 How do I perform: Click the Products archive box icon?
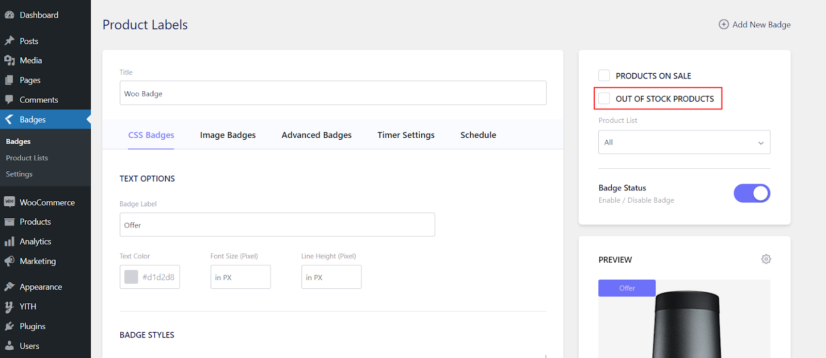[x=9, y=222]
